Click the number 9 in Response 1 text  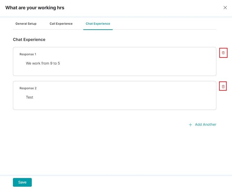(x=51, y=63)
